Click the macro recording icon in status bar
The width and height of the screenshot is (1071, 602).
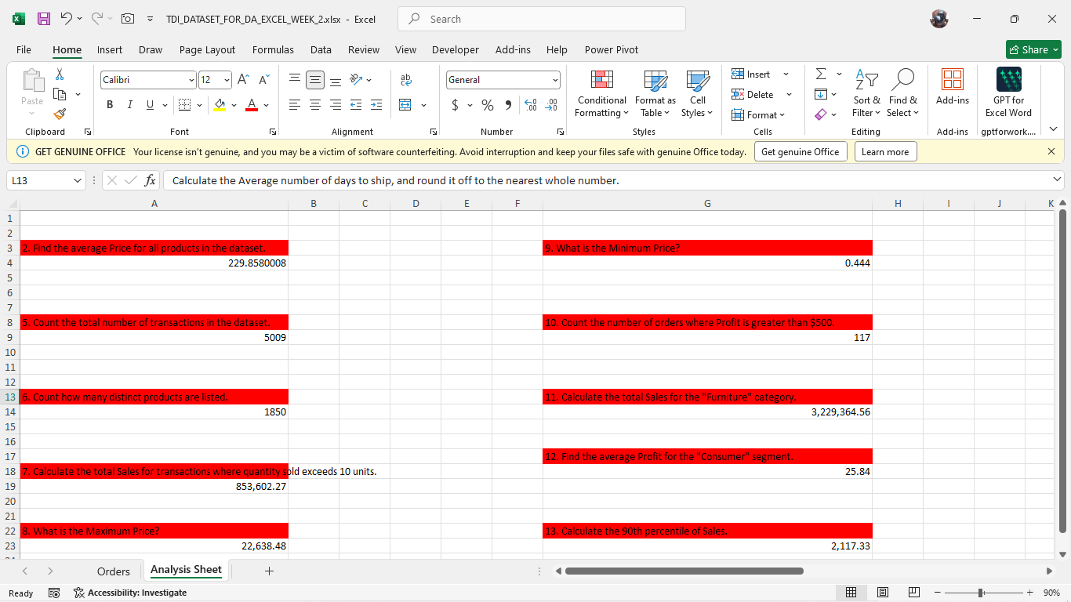[54, 593]
